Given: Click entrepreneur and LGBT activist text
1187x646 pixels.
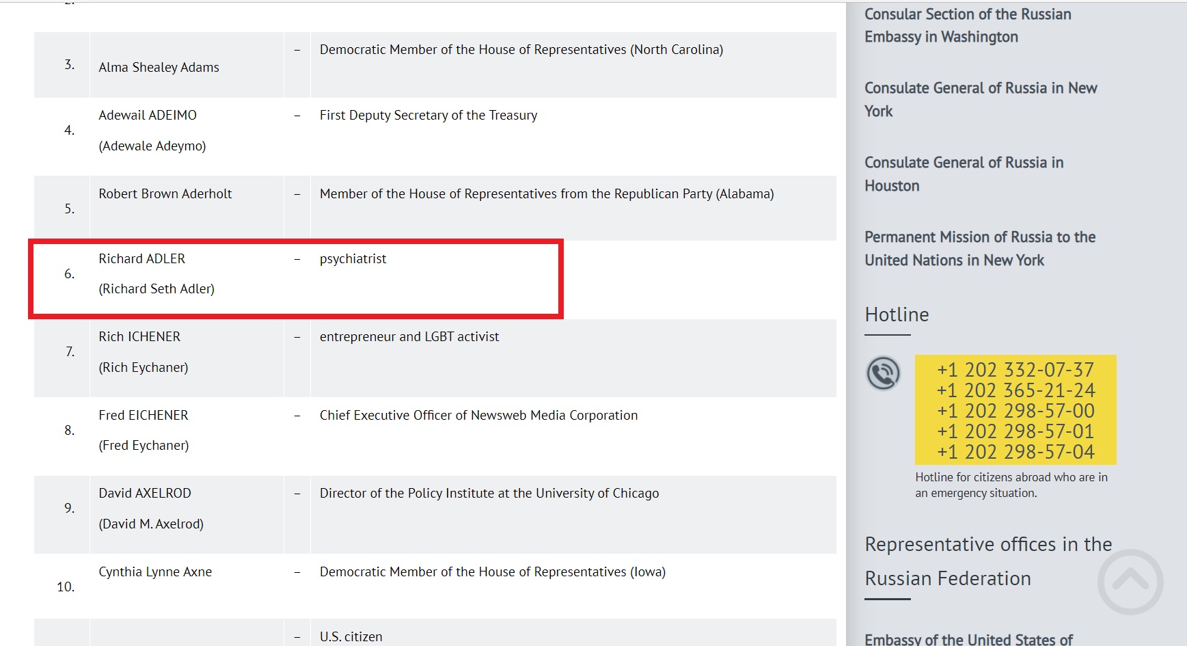Looking at the screenshot, I should 409,336.
